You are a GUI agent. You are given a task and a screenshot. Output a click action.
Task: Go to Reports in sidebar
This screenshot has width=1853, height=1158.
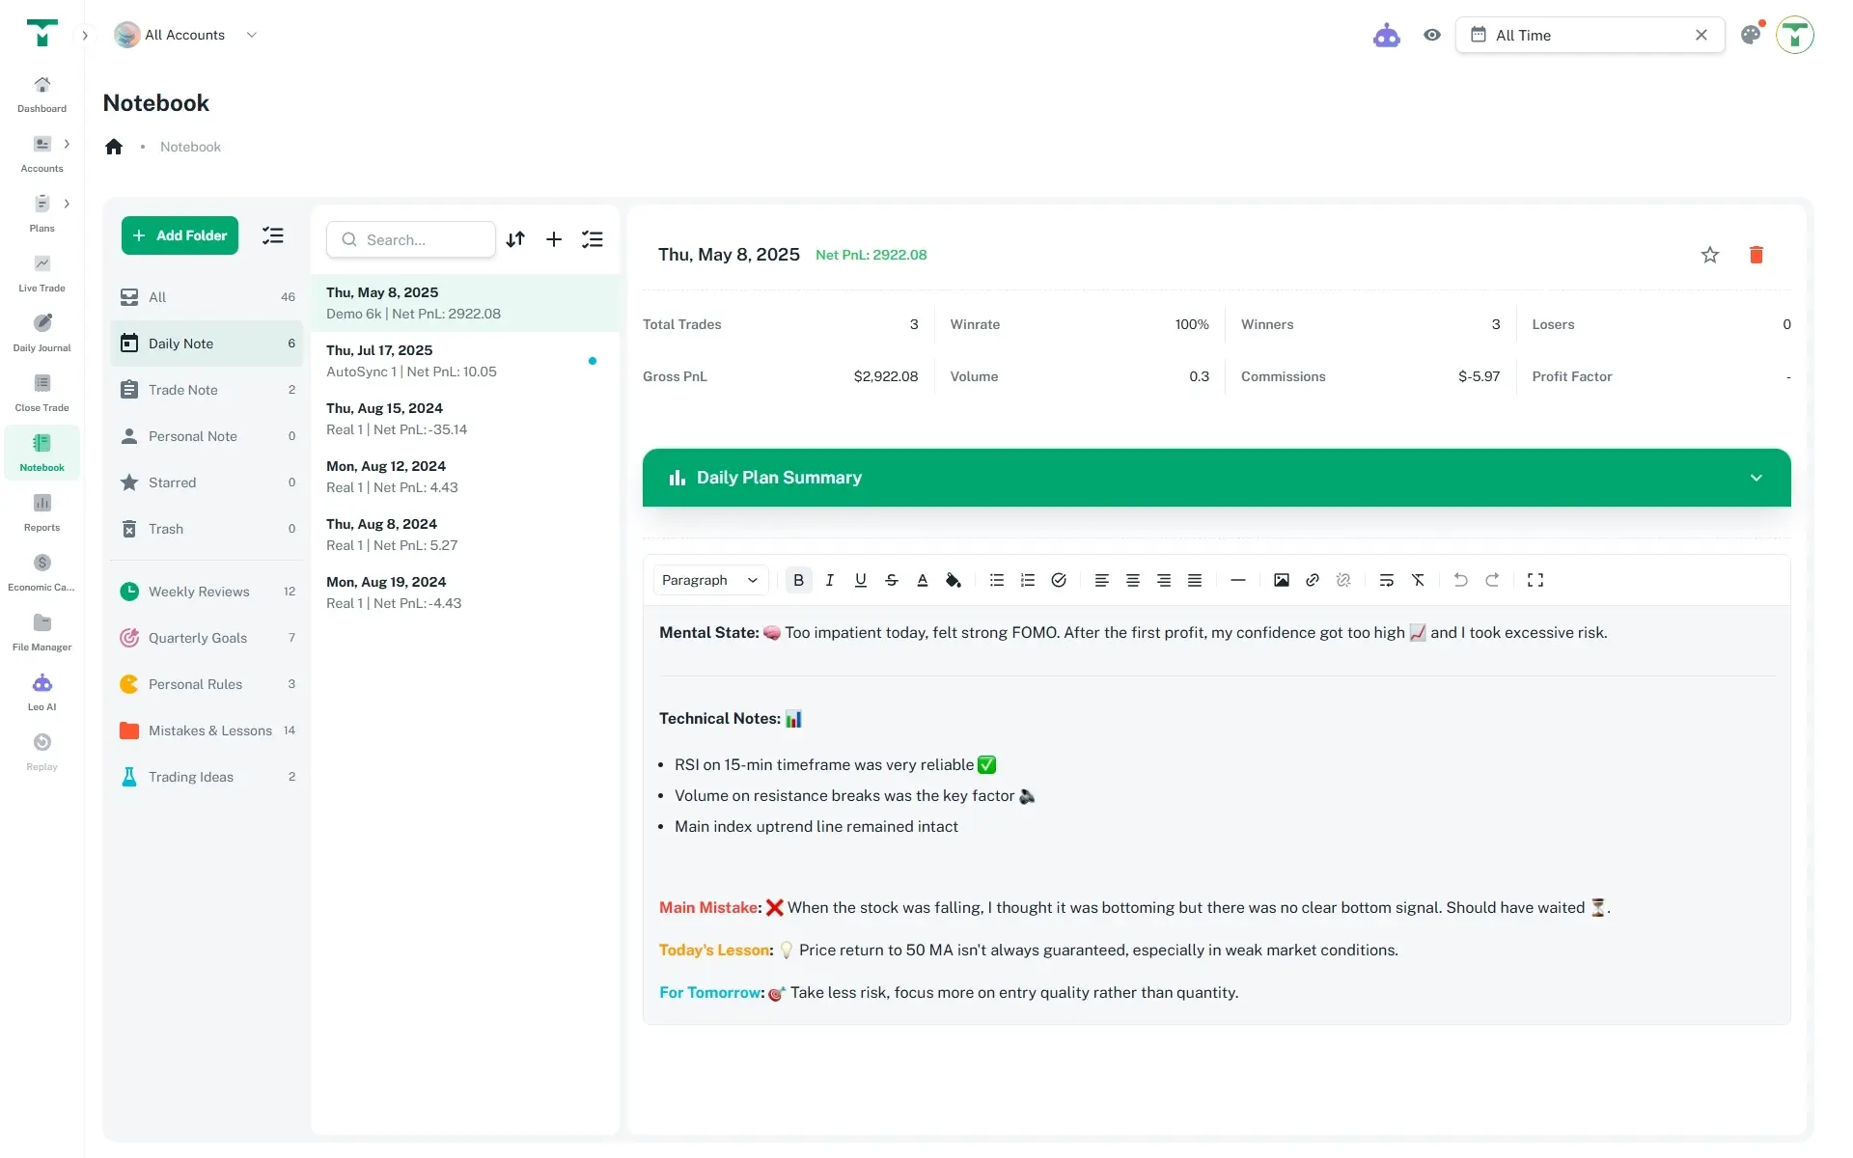41,511
